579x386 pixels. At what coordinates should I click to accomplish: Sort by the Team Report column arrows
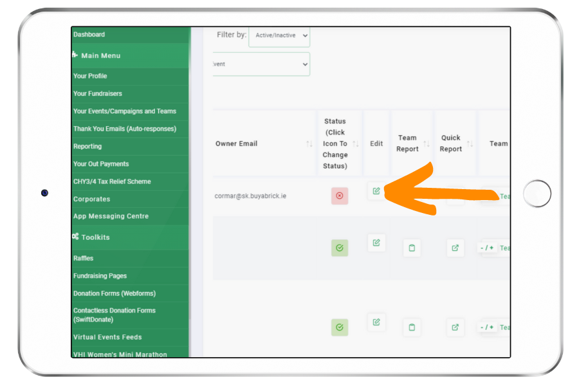(427, 143)
